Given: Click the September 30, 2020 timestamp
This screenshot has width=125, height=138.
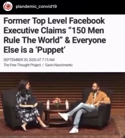Looking at the screenshot, I should point(29,60).
